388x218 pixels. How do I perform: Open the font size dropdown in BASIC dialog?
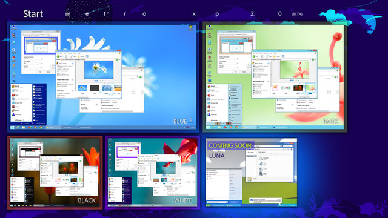229,68
